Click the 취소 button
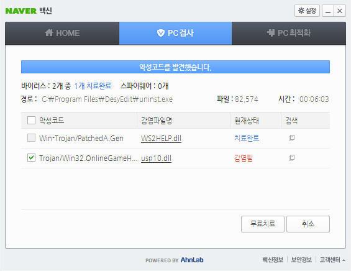Image resolution: width=351 pixels, height=271 pixels. pyautogui.click(x=308, y=224)
